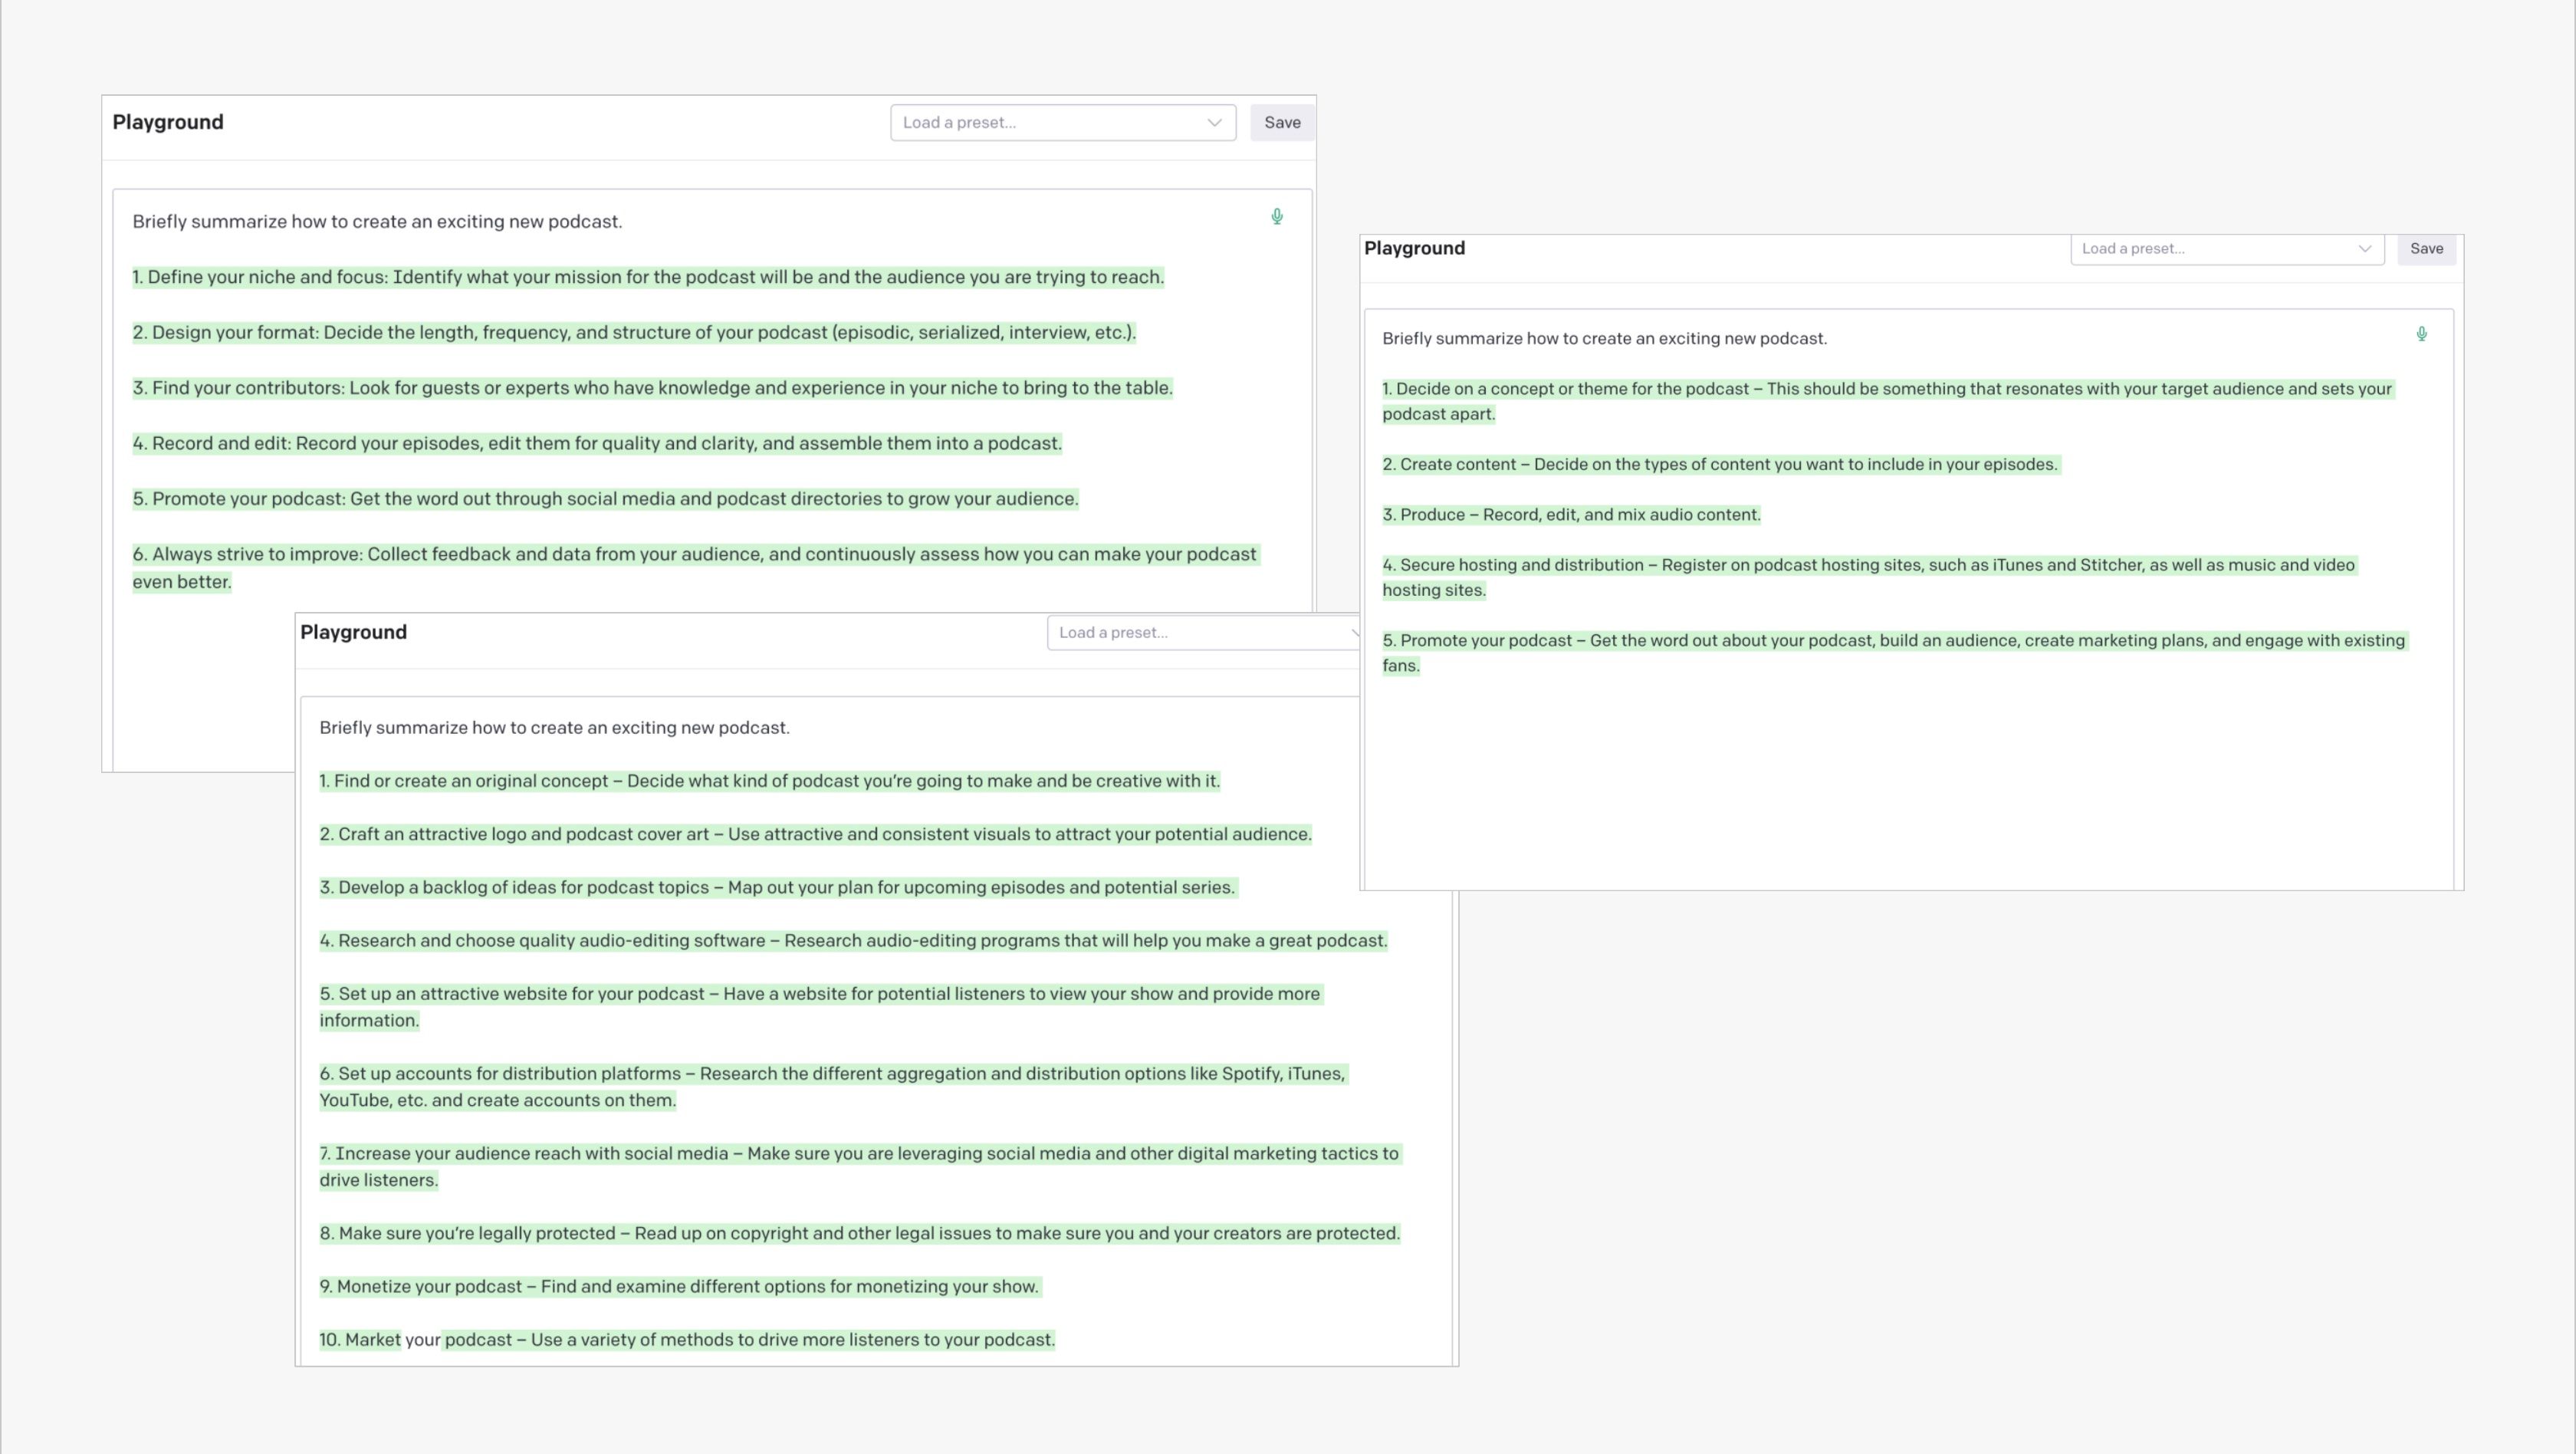Place cursor in 'Always strive to improve' line

click(x=694, y=555)
